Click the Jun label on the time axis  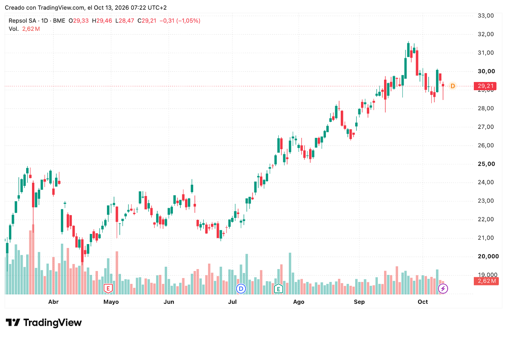pos(169,302)
